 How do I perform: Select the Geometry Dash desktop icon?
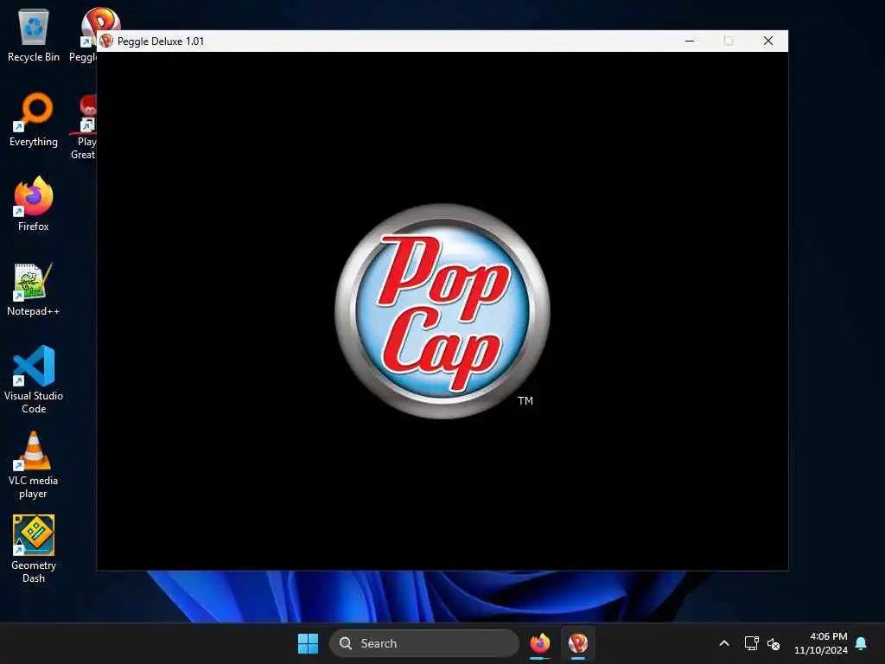pos(34,549)
